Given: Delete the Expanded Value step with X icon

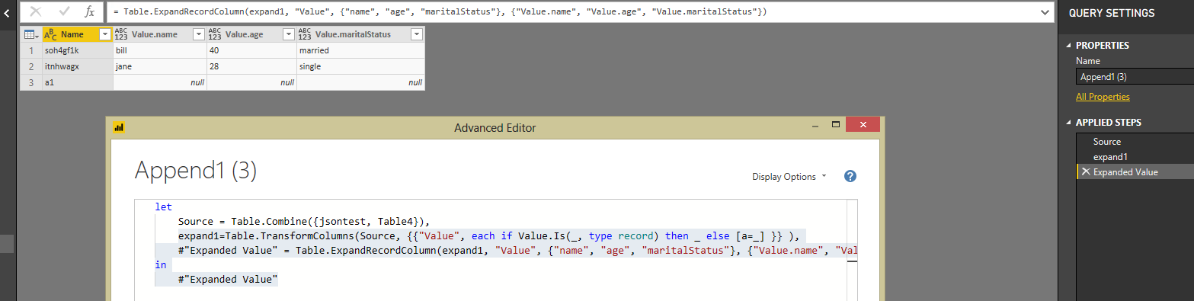Looking at the screenshot, I should click(1085, 172).
